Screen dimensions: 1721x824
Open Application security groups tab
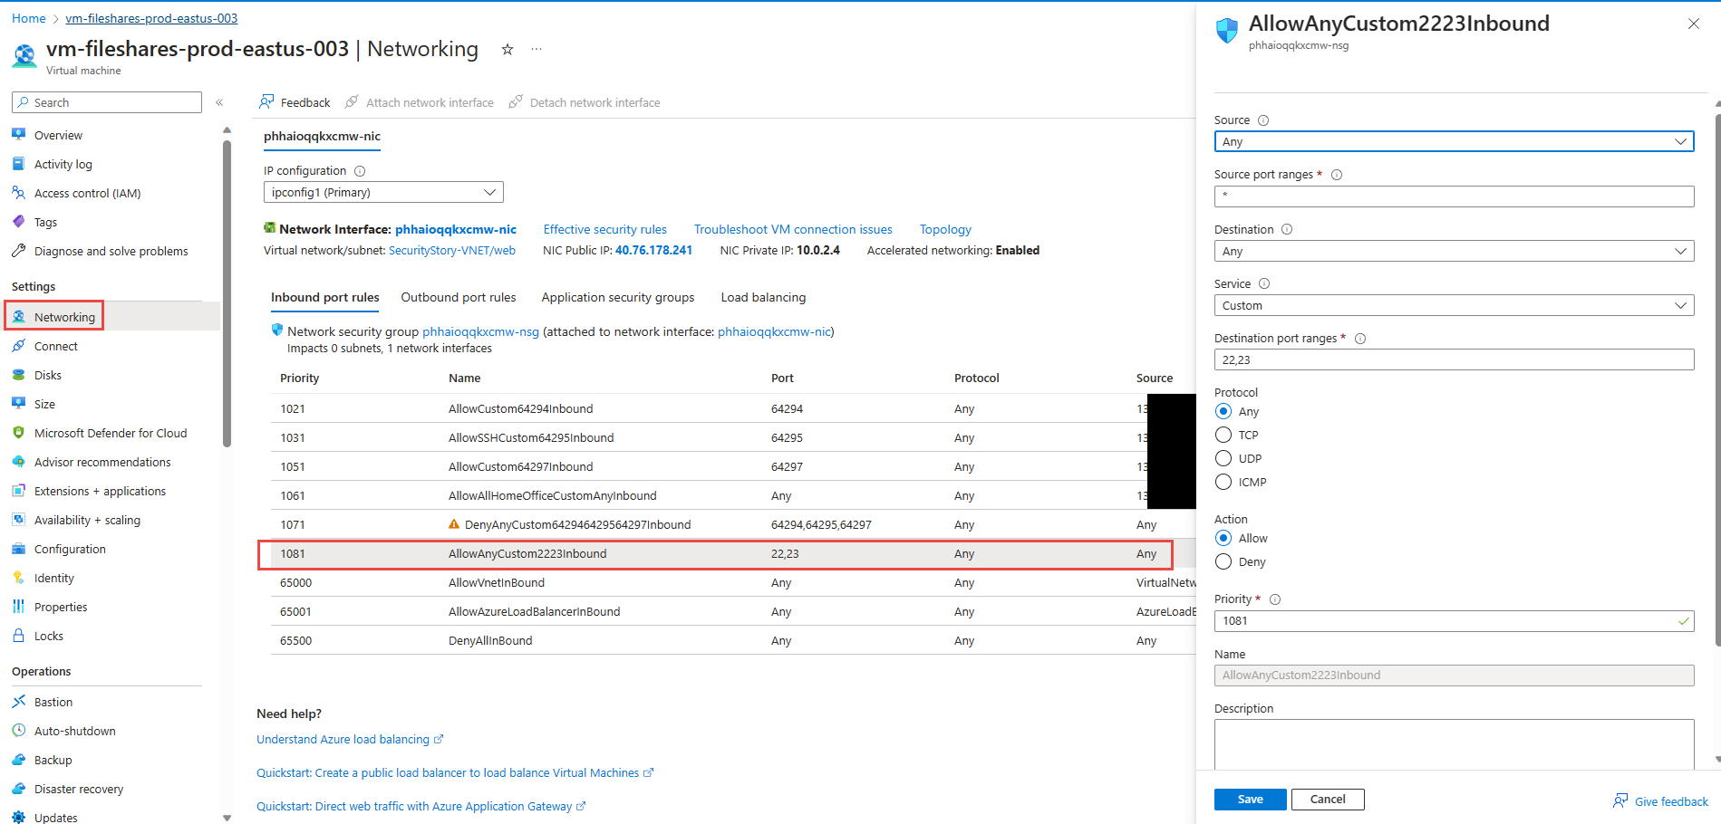point(618,297)
